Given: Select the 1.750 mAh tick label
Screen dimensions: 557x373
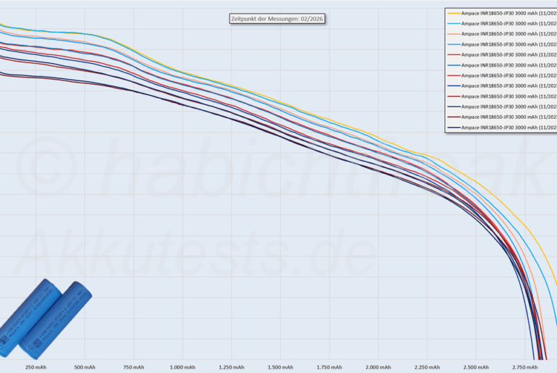Looking at the screenshot, I should tap(328, 367).
